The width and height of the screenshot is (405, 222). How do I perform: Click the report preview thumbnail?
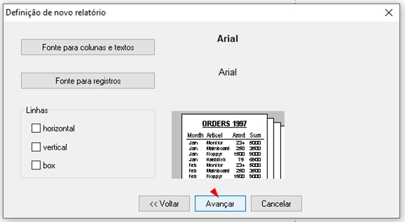pyautogui.click(x=228, y=145)
